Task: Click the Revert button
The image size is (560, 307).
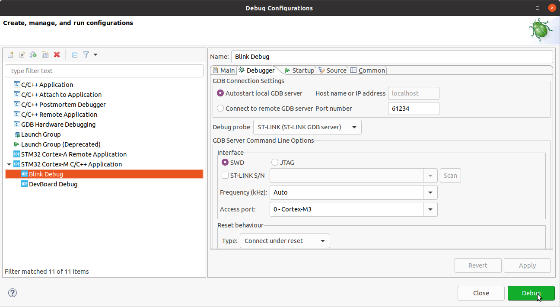Action: (x=478, y=265)
